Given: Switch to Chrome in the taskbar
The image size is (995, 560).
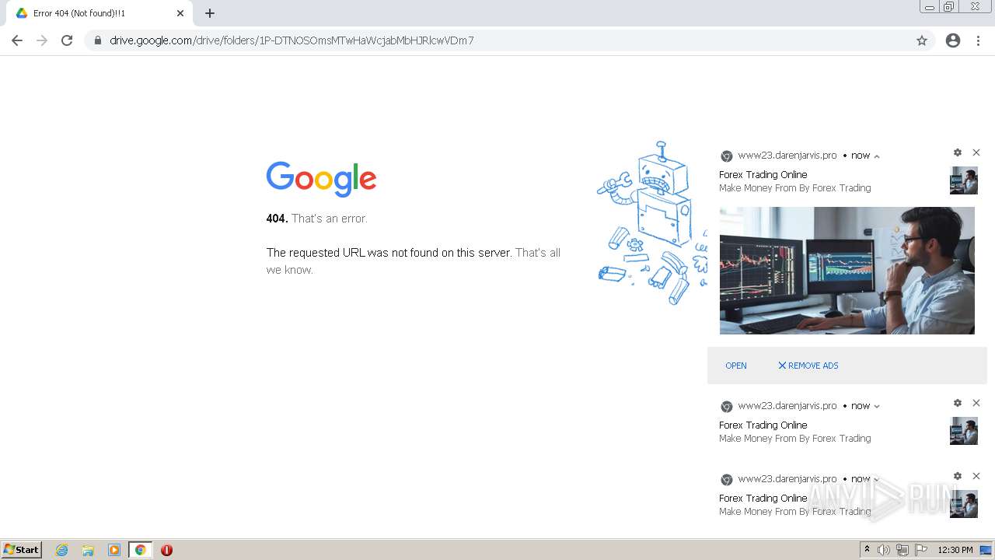Looking at the screenshot, I should [x=140, y=550].
